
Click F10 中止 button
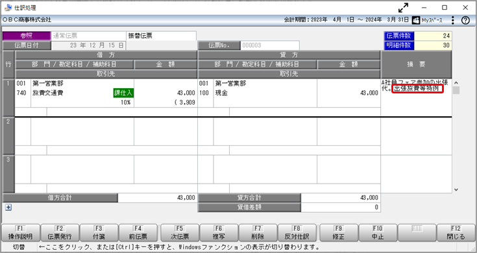378,233
